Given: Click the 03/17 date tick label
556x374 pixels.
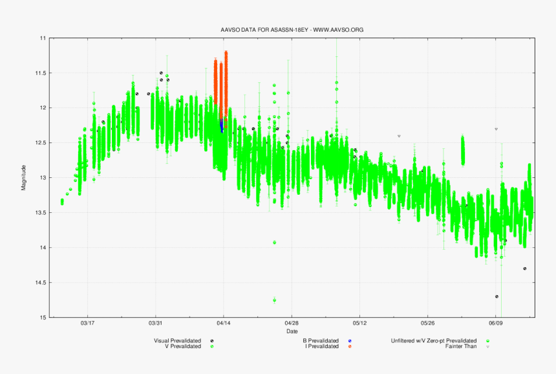Looking at the screenshot, I should (x=87, y=323).
